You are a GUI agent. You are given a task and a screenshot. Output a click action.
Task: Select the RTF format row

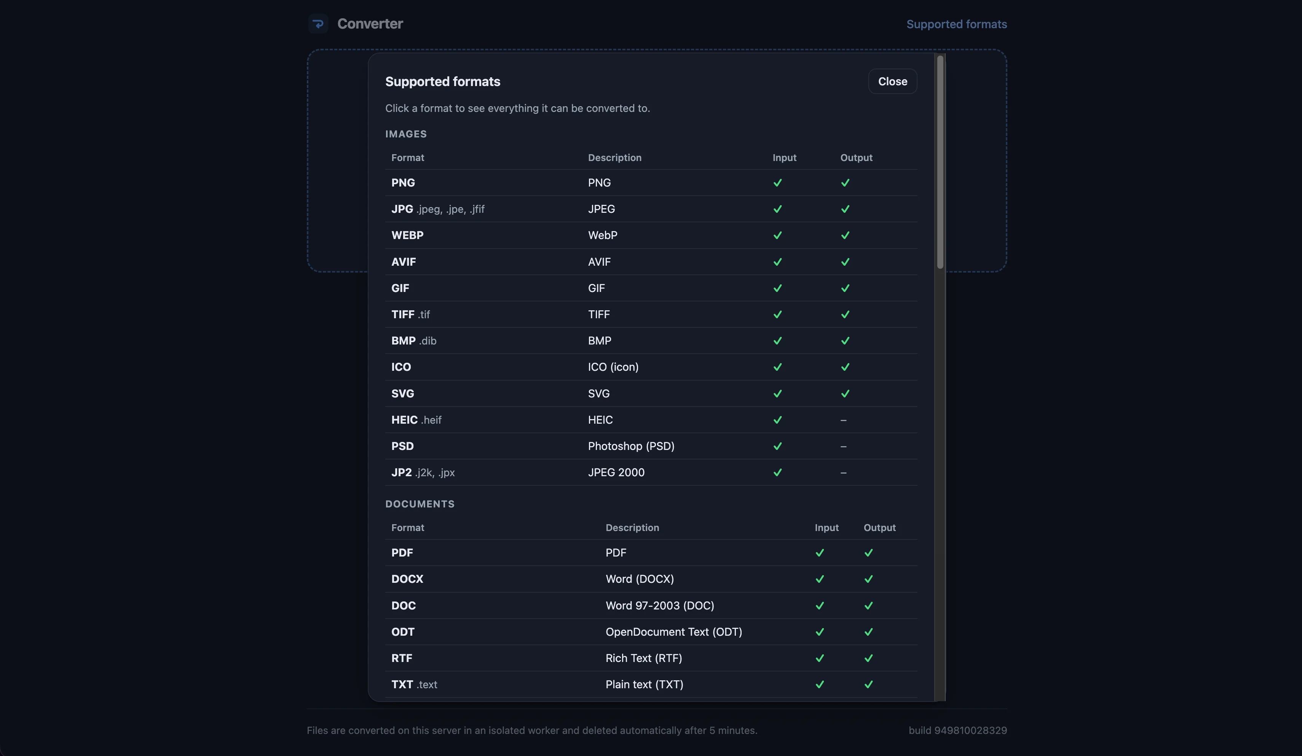pyautogui.click(x=651, y=658)
